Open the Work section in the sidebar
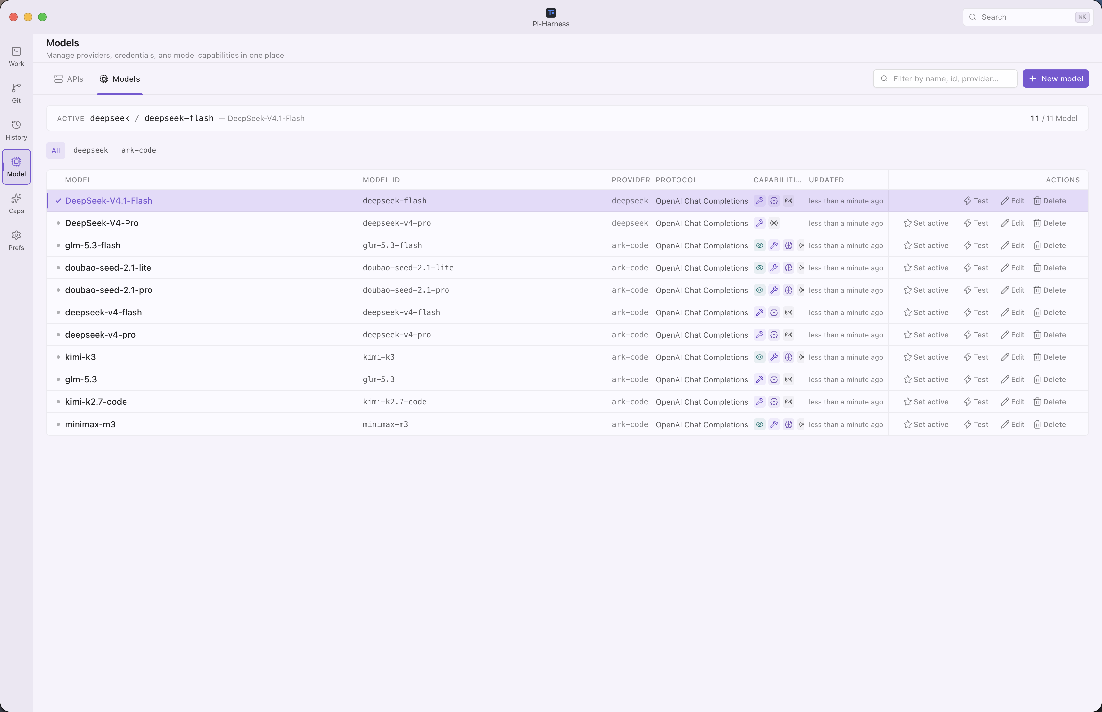 click(x=16, y=56)
